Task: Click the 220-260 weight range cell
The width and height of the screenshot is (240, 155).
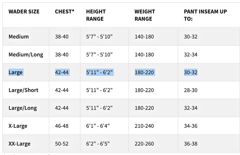Action: tap(144, 144)
